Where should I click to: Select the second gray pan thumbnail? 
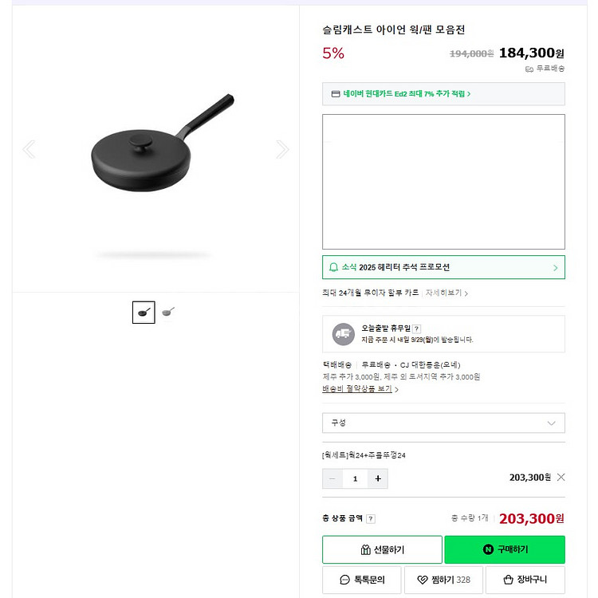pyautogui.click(x=167, y=312)
